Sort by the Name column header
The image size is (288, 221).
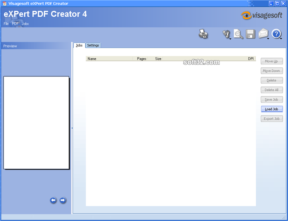click(x=110, y=59)
